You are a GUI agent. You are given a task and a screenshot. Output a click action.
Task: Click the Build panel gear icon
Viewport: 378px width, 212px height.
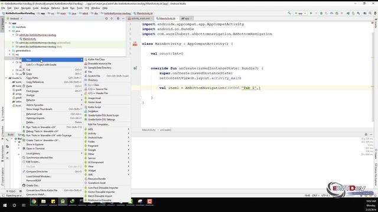click(366, 135)
